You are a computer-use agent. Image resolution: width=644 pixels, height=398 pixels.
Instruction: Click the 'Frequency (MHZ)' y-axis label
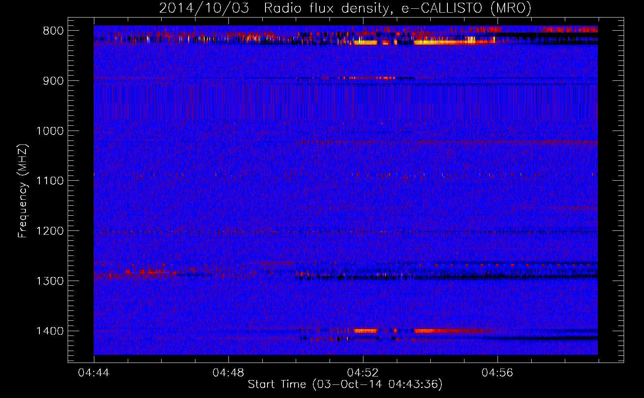[x=23, y=191]
